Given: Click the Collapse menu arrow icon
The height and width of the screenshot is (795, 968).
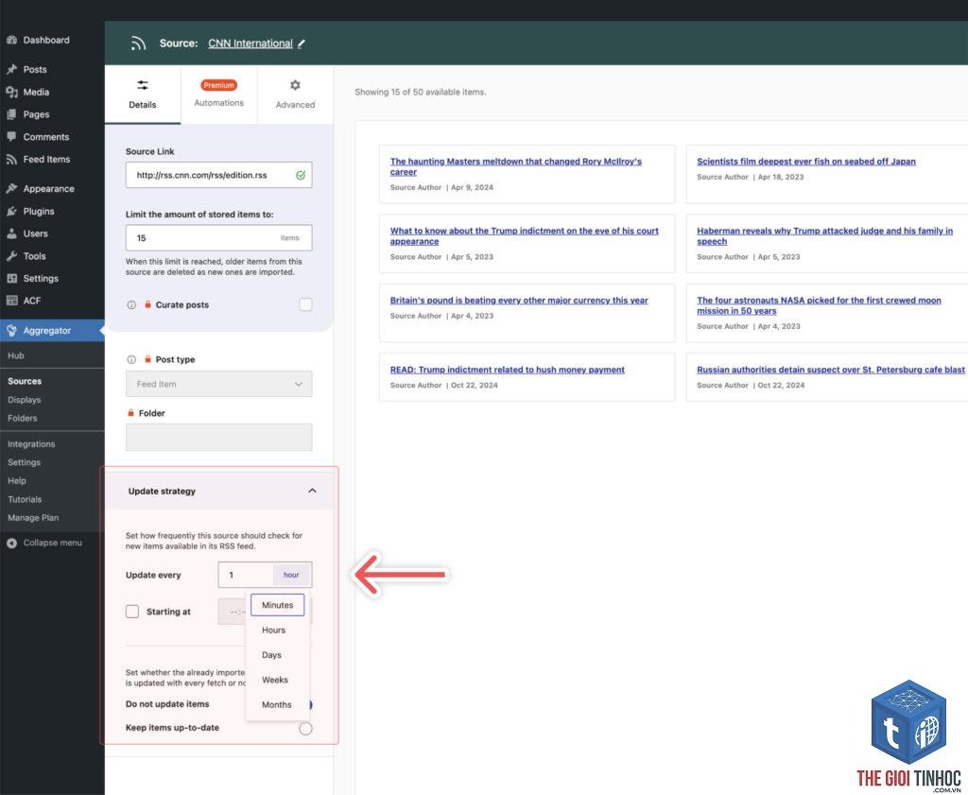Looking at the screenshot, I should pos(11,543).
